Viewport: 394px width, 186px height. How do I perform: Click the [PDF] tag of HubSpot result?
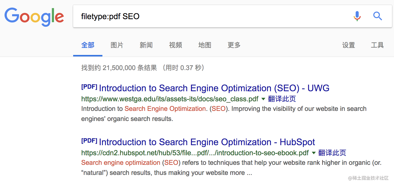click(89, 141)
